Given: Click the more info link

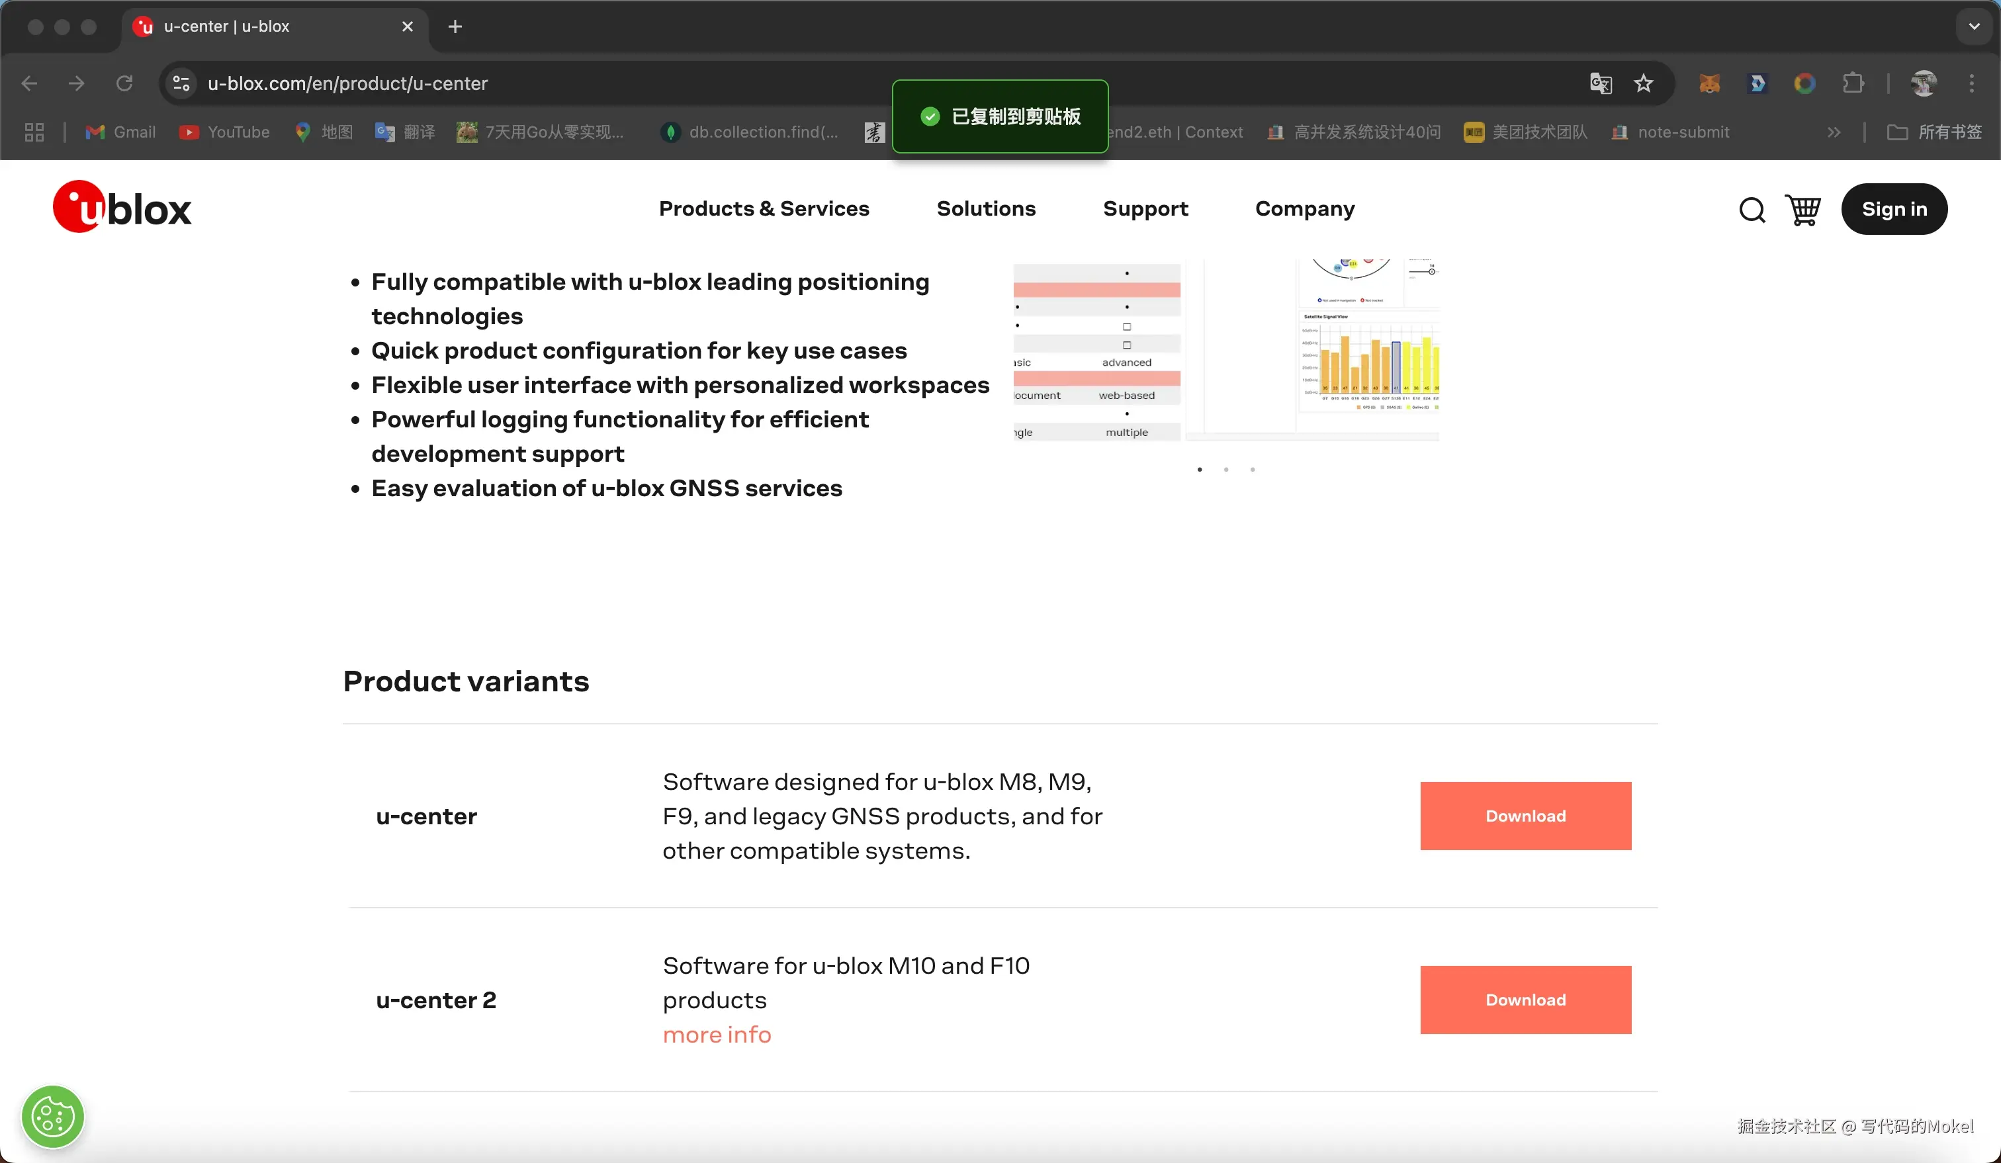Looking at the screenshot, I should 716,1035.
